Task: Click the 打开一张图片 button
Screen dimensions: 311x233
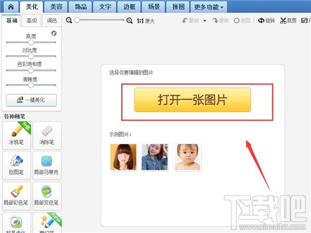Action: point(193,100)
